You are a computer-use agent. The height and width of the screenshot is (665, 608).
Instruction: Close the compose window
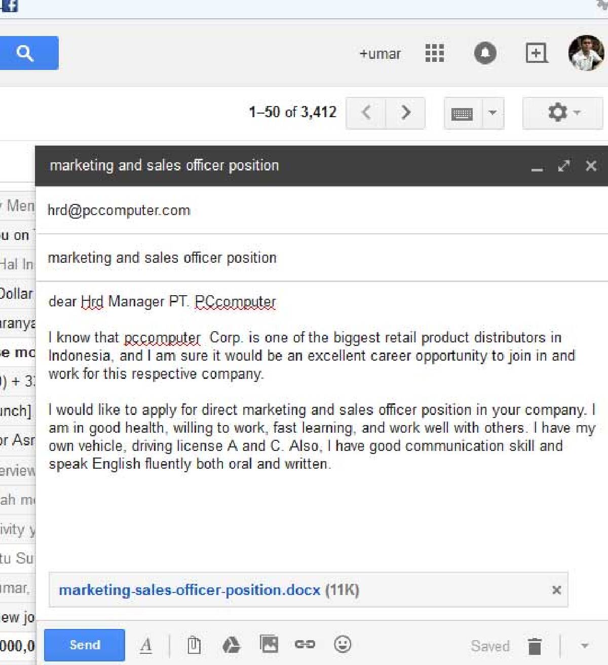coord(591,166)
